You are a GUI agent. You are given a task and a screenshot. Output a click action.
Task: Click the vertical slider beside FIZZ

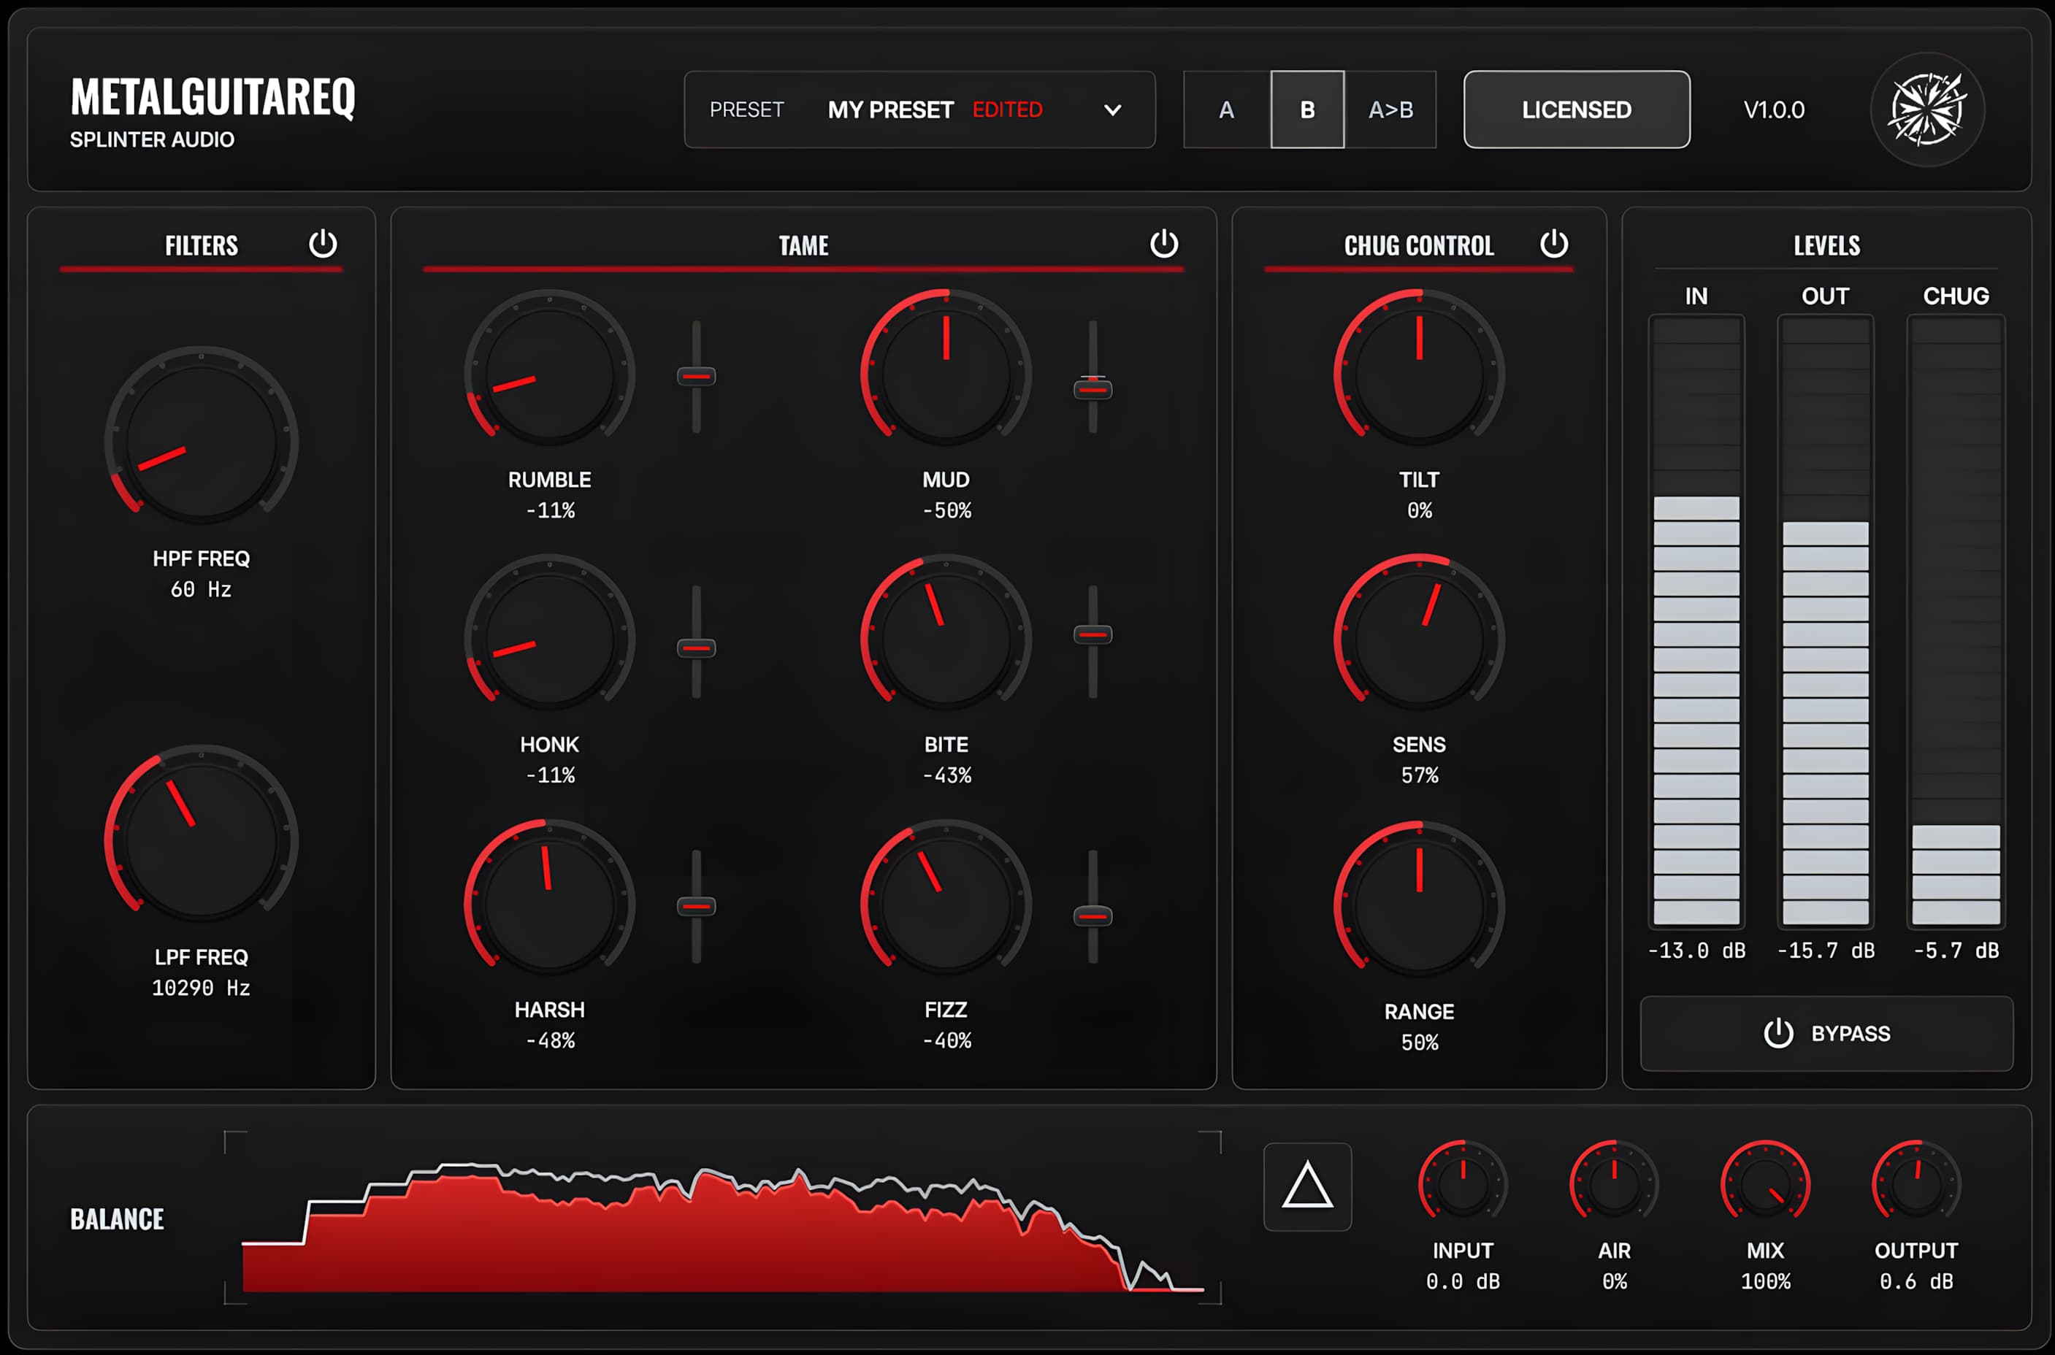pos(1093,907)
